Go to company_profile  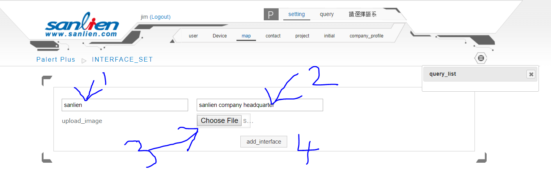click(x=366, y=36)
